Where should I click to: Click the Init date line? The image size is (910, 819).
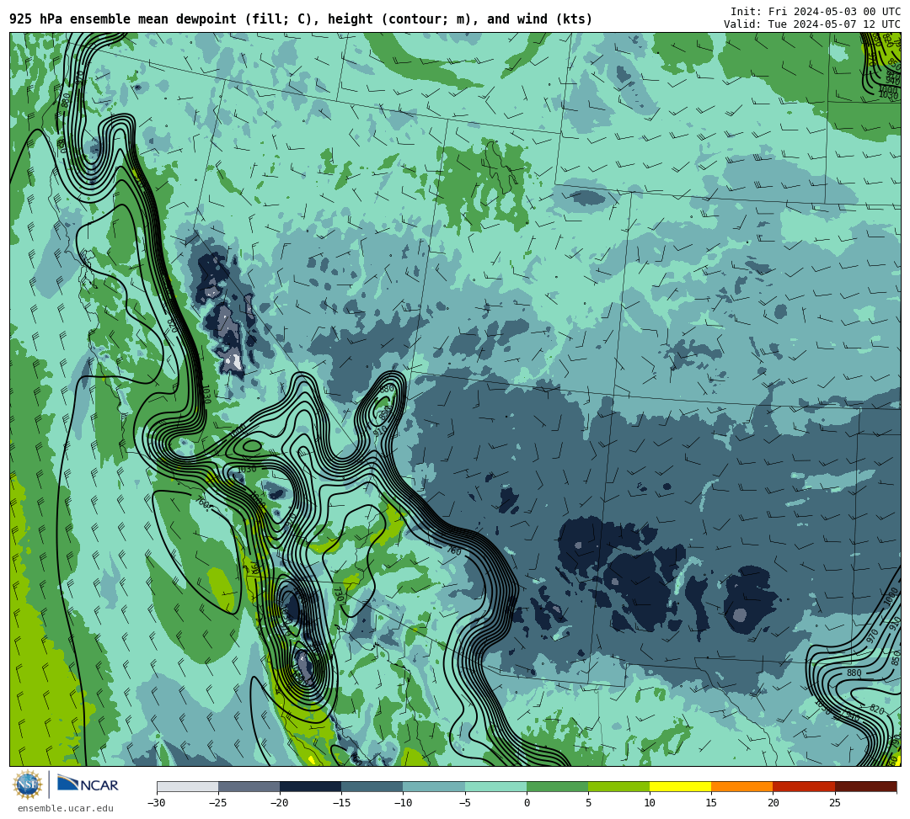(816, 11)
